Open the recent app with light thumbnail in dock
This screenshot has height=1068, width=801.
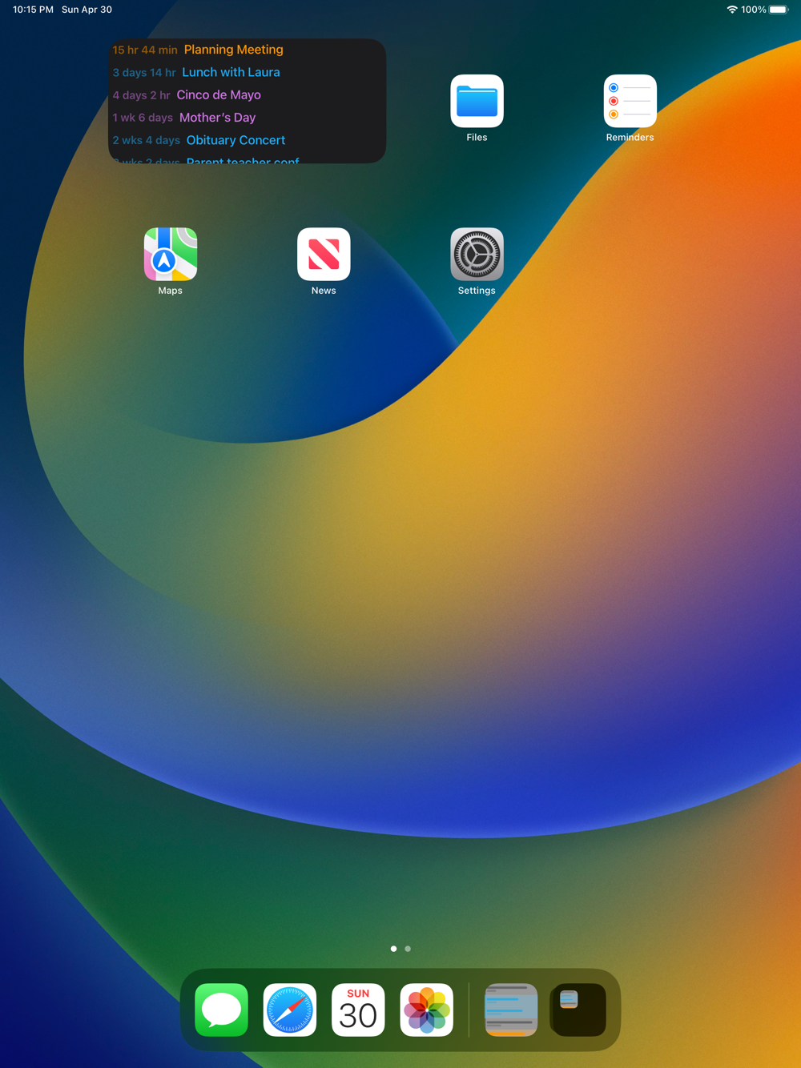point(511,1010)
